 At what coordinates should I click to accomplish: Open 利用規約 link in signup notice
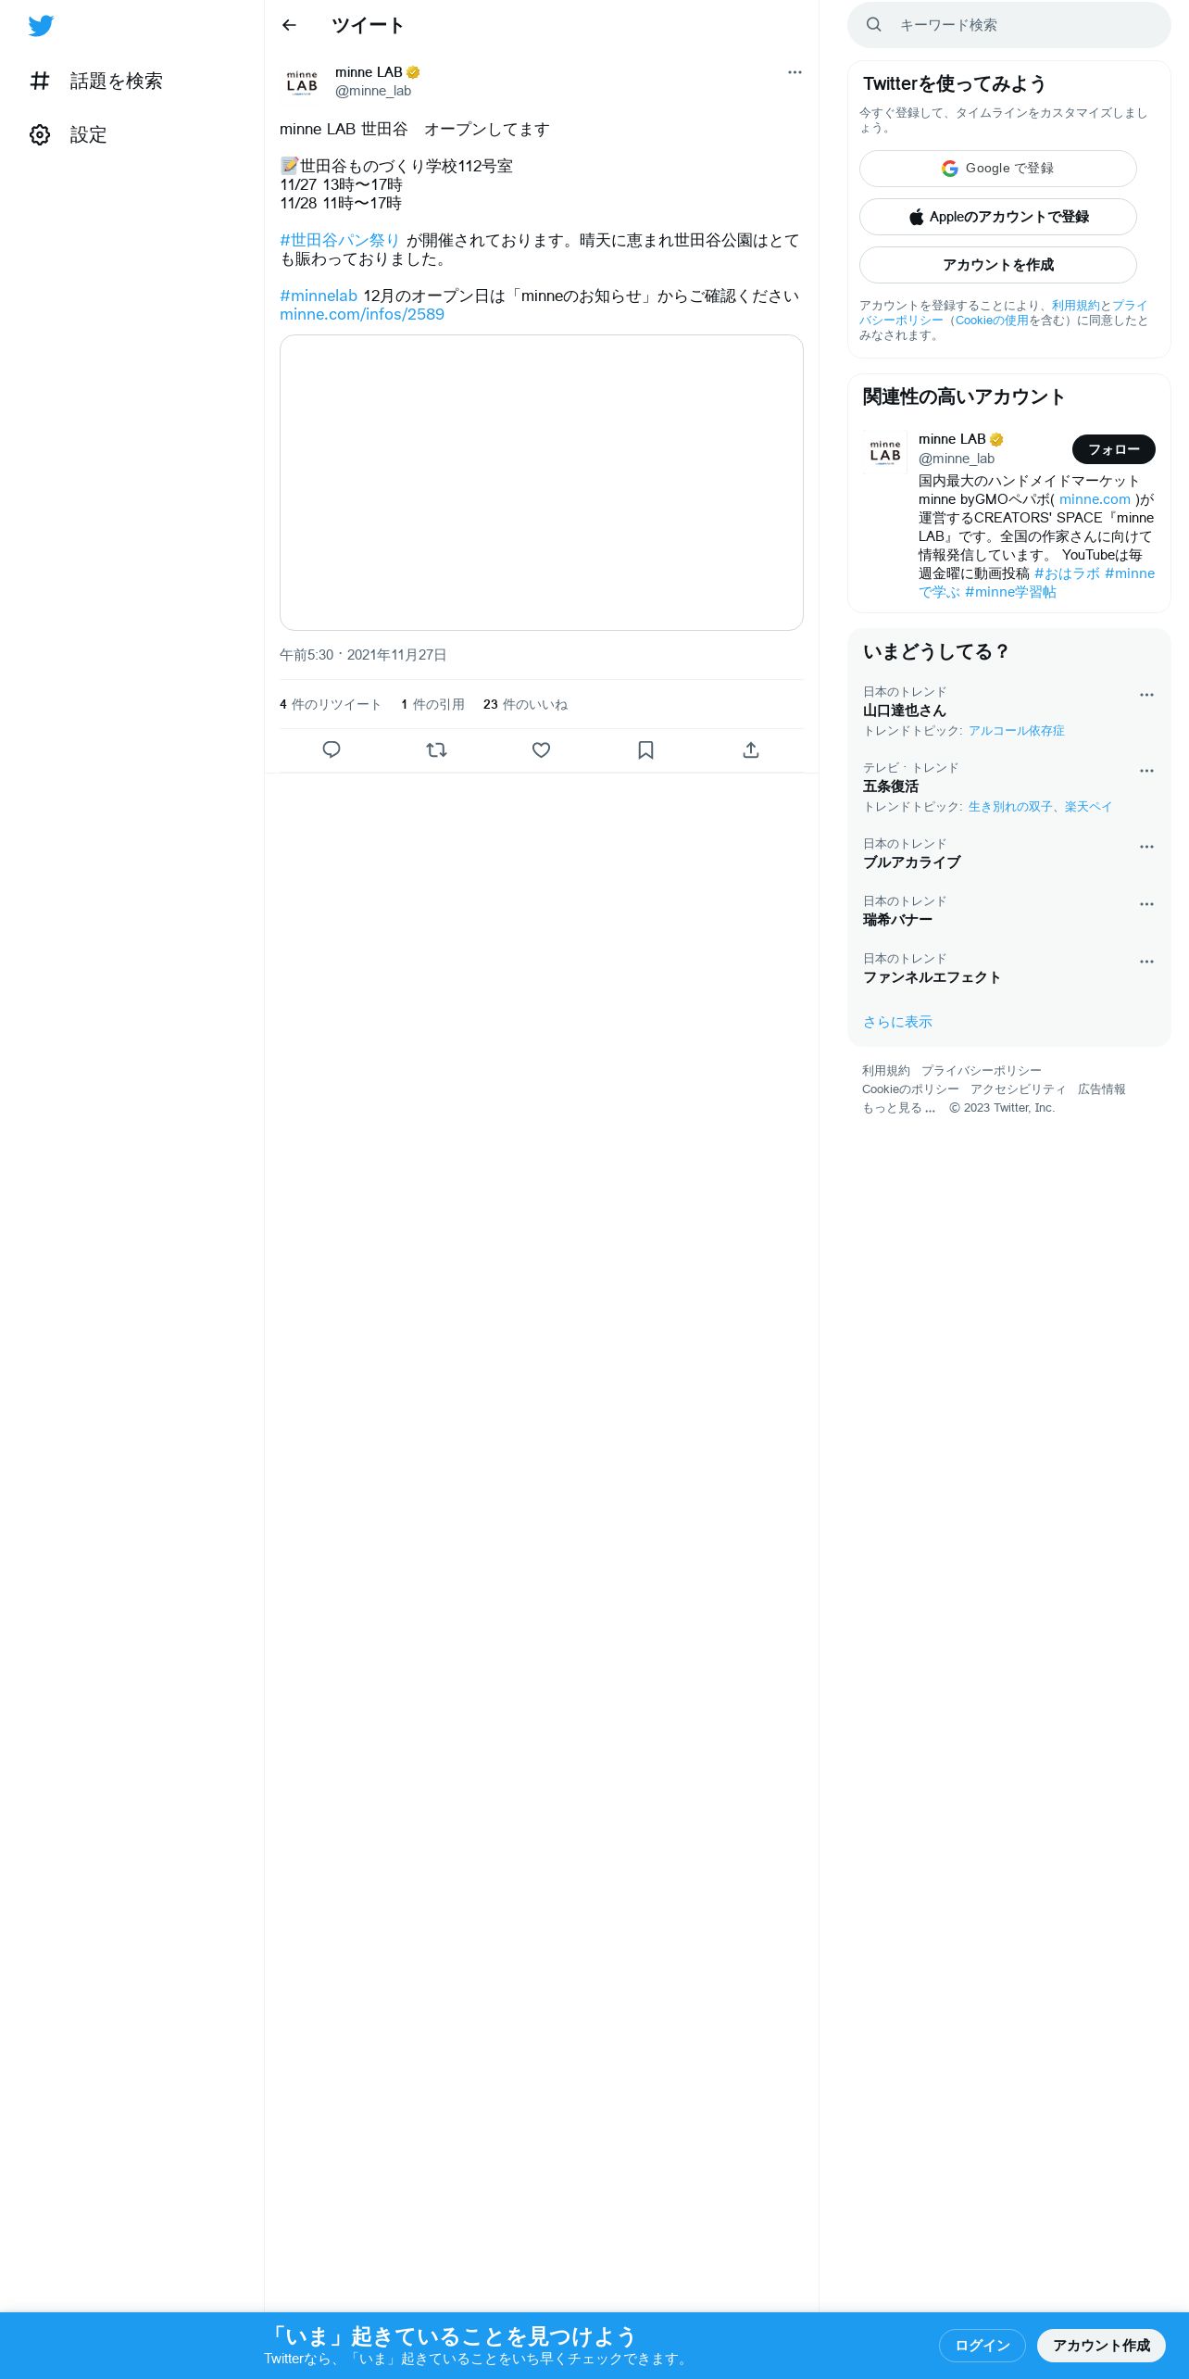point(1075,306)
